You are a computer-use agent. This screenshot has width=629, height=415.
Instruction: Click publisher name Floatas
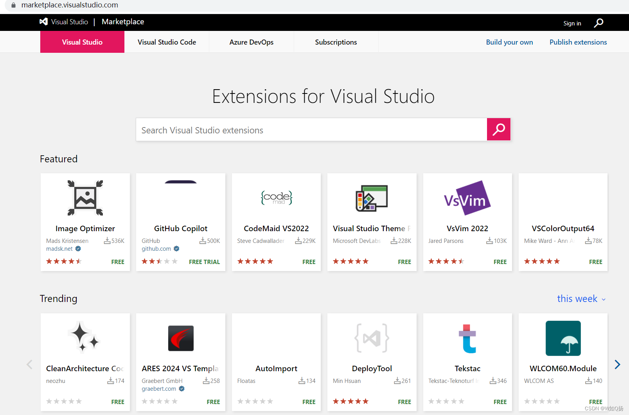click(x=246, y=381)
